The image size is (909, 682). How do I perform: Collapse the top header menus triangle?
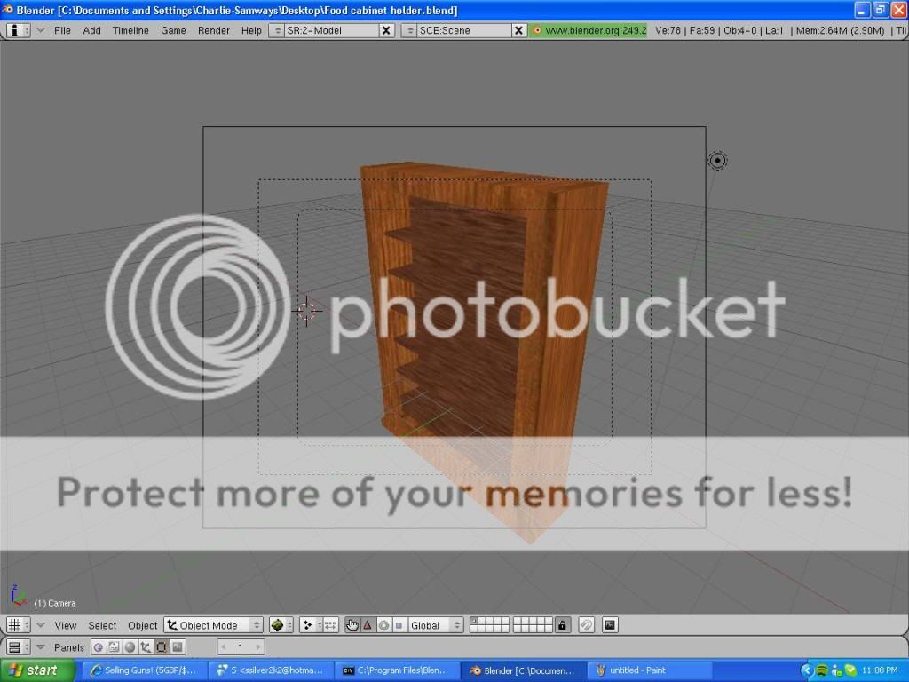(41, 30)
